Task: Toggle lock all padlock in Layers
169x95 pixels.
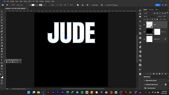Action: (x=157, y=19)
